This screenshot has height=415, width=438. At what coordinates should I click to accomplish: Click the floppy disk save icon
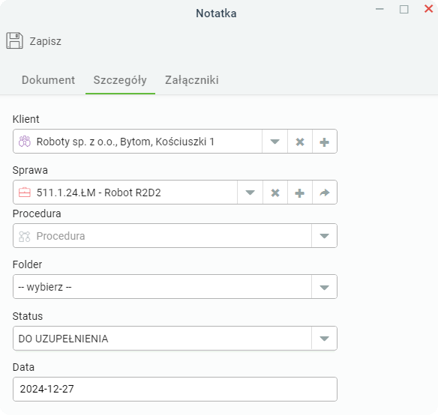[14, 40]
